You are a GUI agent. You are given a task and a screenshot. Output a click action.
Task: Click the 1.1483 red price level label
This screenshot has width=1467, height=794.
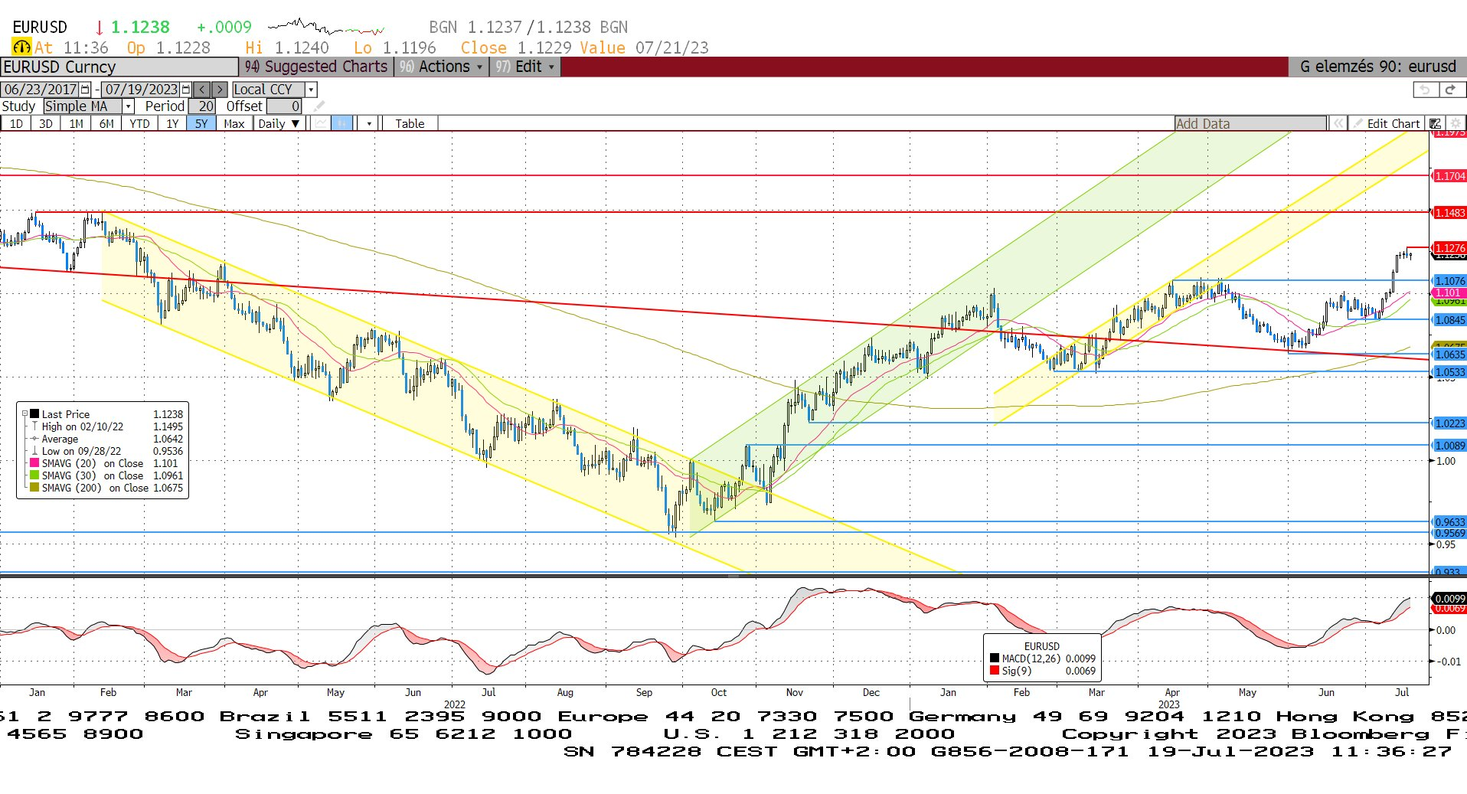click(1449, 213)
